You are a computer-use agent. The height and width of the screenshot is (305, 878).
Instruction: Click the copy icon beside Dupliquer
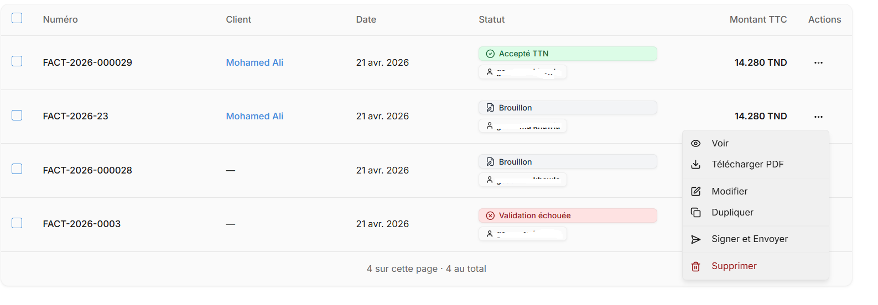click(696, 212)
